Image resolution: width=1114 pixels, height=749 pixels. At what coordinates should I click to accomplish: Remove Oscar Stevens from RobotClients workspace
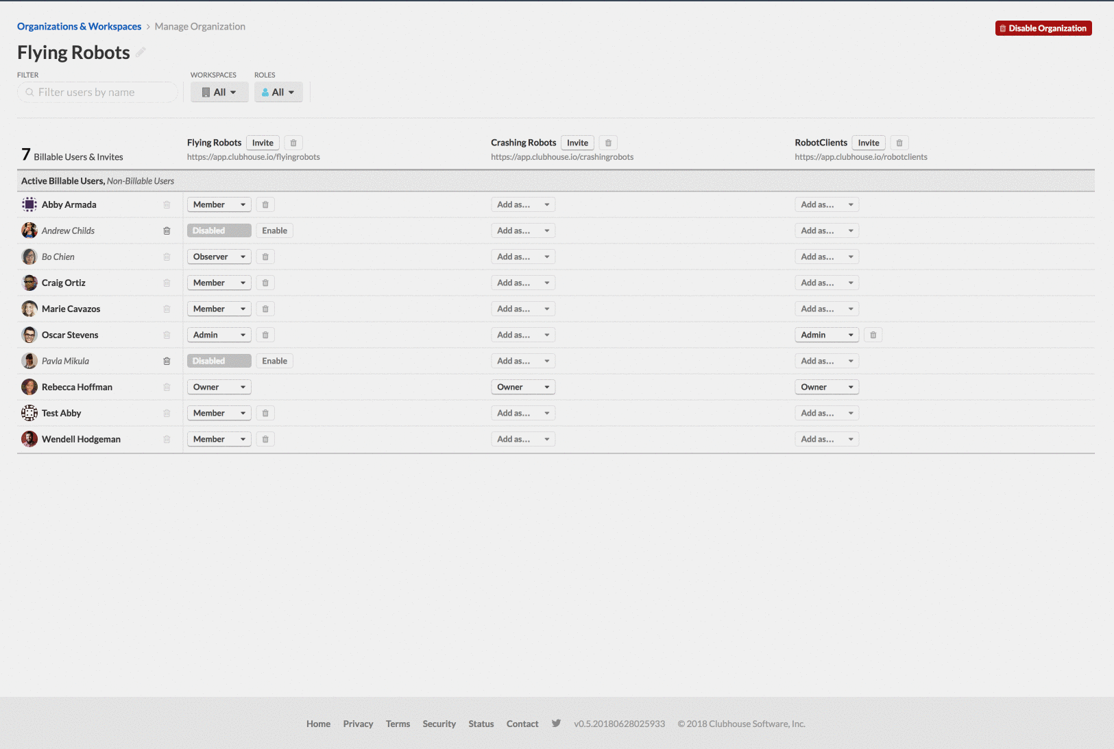coord(873,335)
